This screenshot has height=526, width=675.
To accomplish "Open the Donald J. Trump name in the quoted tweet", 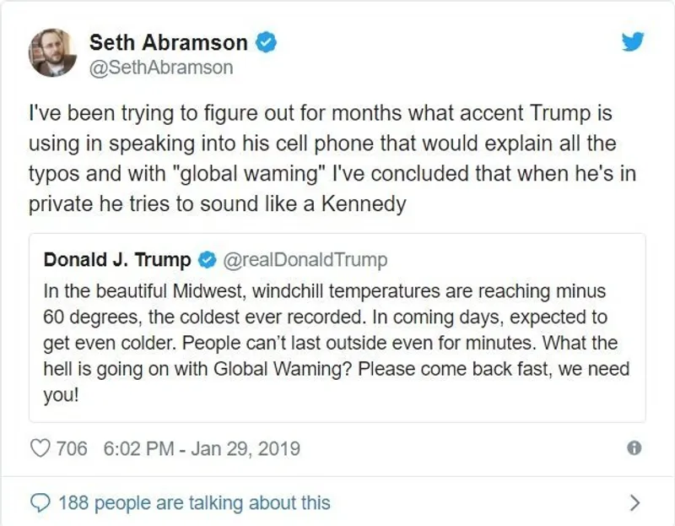I will pyautogui.click(x=117, y=260).
